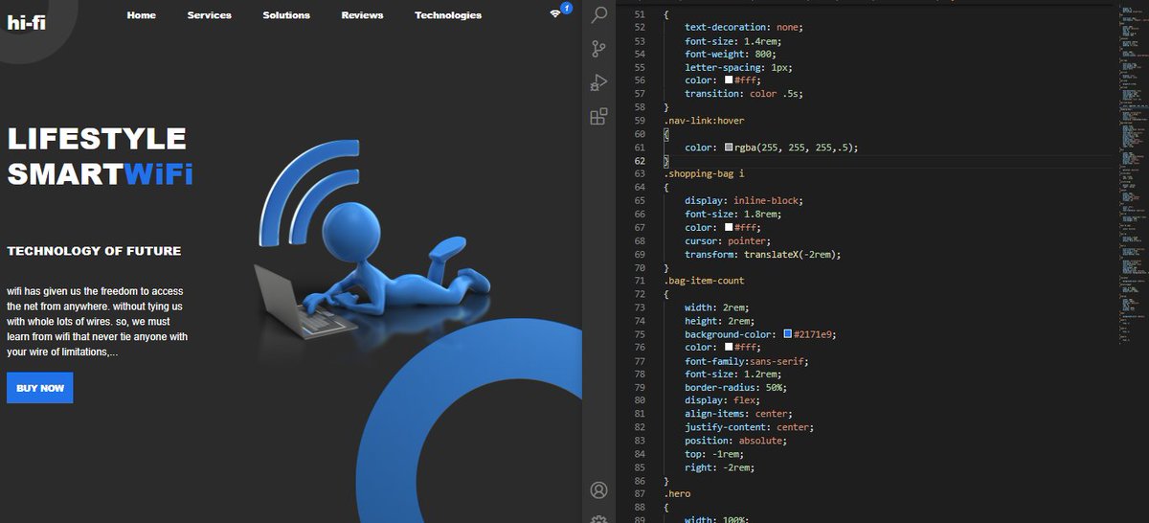Screen dimensions: 1149x523
Task: Click the LIFESTYLE heading text
Action: click(x=97, y=139)
